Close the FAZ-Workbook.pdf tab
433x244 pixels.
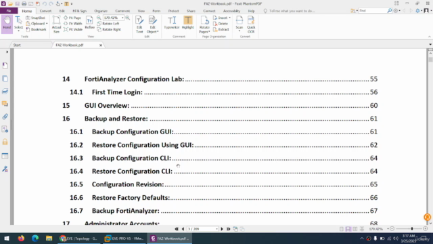pyautogui.click(x=101, y=45)
